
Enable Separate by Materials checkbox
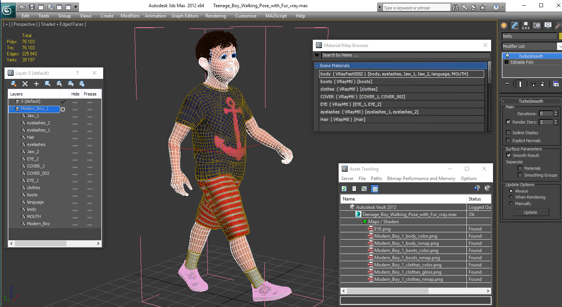point(520,168)
